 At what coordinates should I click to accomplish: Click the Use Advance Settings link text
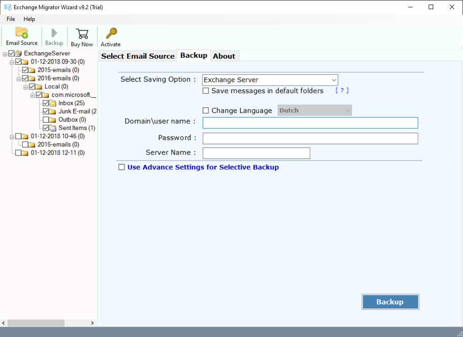(203, 167)
